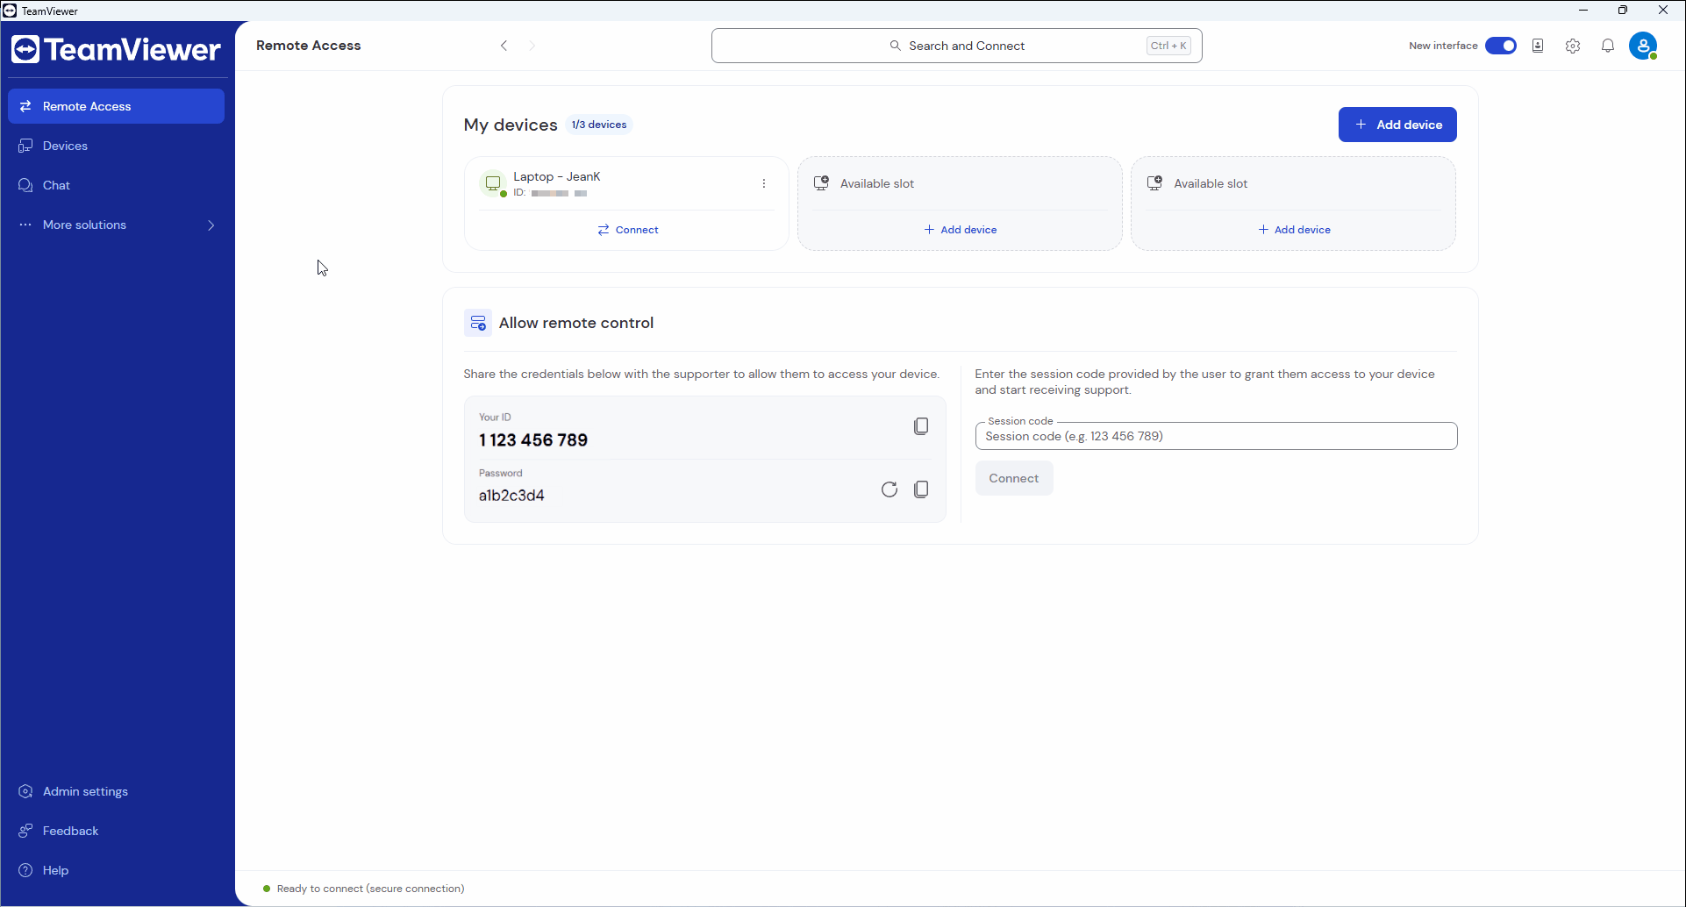Screen dimensions: 1686x907
Task: Click the TeamViewer title bar app icon
Action: tap(10, 11)
